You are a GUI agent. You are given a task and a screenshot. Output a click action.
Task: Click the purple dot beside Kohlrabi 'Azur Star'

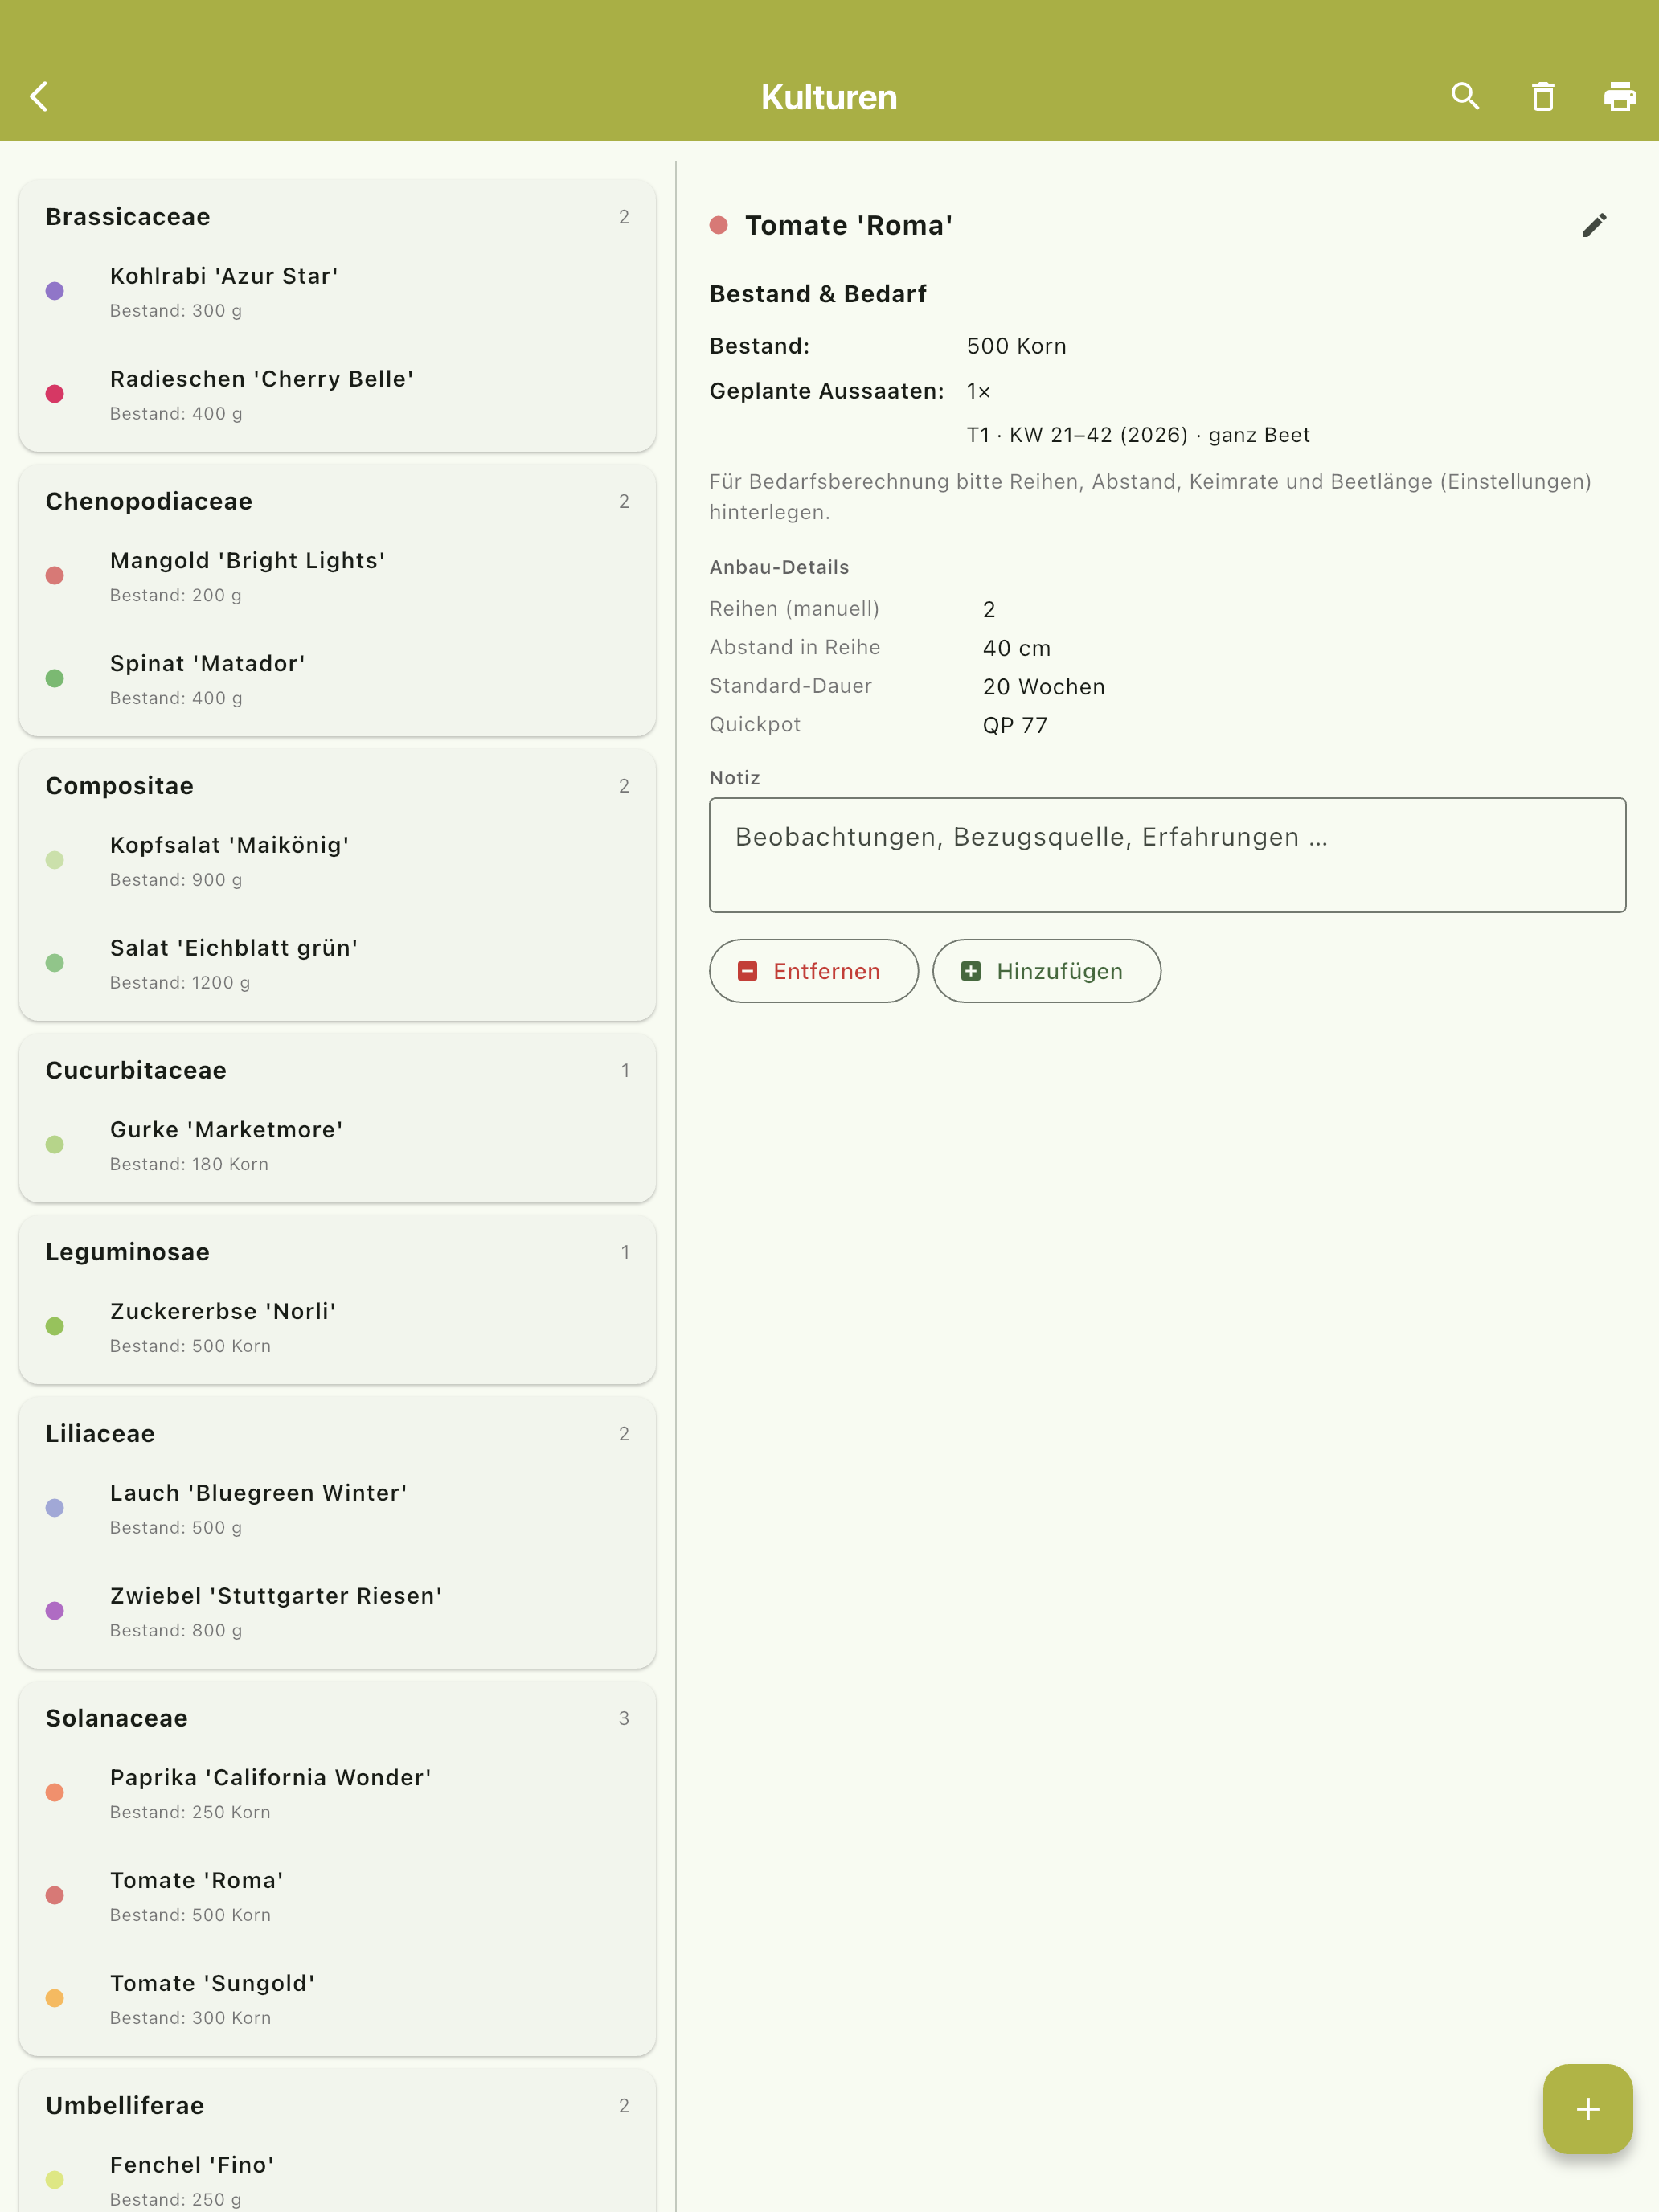55,291
